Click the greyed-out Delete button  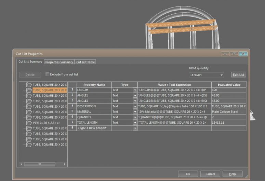(30, 75)
